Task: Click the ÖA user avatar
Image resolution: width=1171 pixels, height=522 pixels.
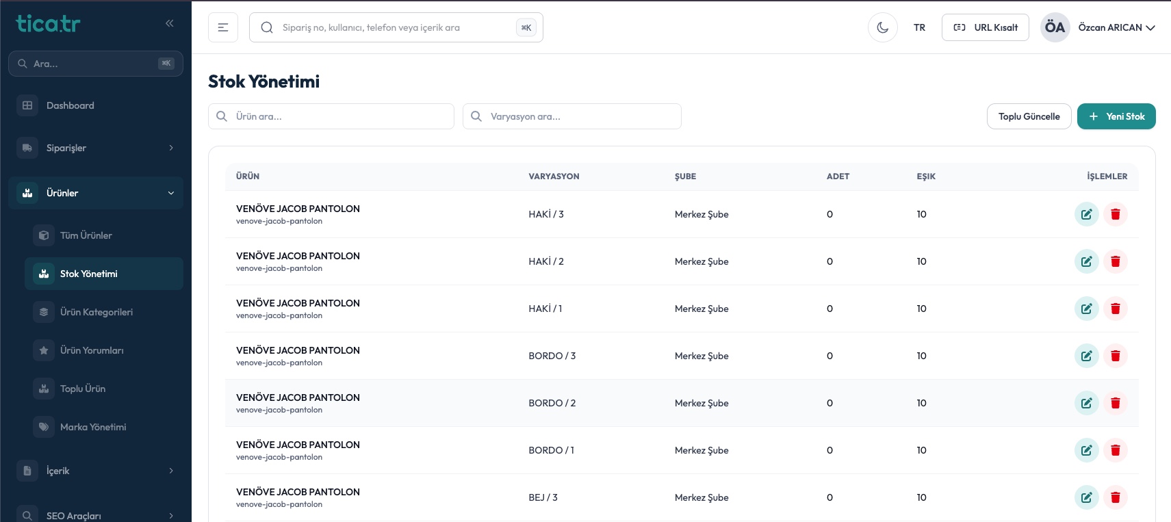Action: coord(1055,27)
